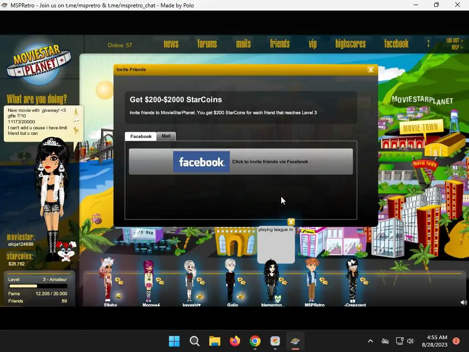The image size is (469, 352).
Task: Open the MSPRetro app taskbar icon
Action: pos(295,341)
